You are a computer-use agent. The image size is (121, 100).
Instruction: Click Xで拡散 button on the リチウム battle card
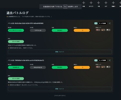[103, 23]
